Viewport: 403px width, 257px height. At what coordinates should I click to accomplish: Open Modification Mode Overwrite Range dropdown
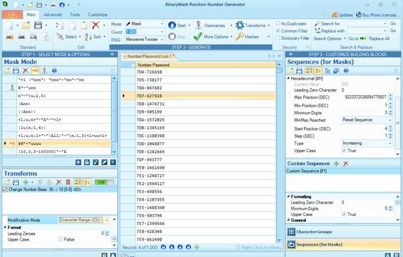coord(107,220)
